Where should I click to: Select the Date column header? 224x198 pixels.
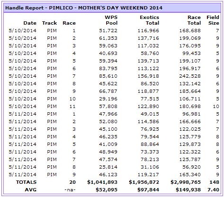(30, 23)
